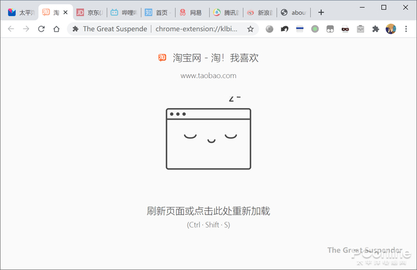This screenshot has width=417, height=270.
Task: Open Chrome's three-dot menu
Action: [406, 29]
